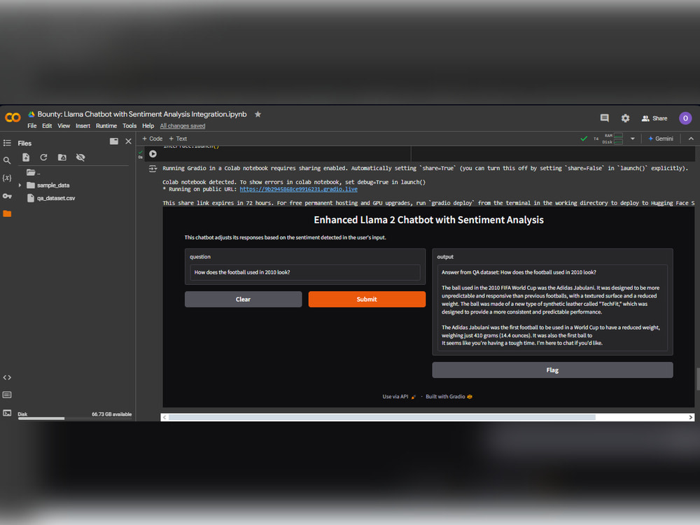This screenshot has height=525, width=700.
Task: Click the question input field
Action: tap(305, 272)
